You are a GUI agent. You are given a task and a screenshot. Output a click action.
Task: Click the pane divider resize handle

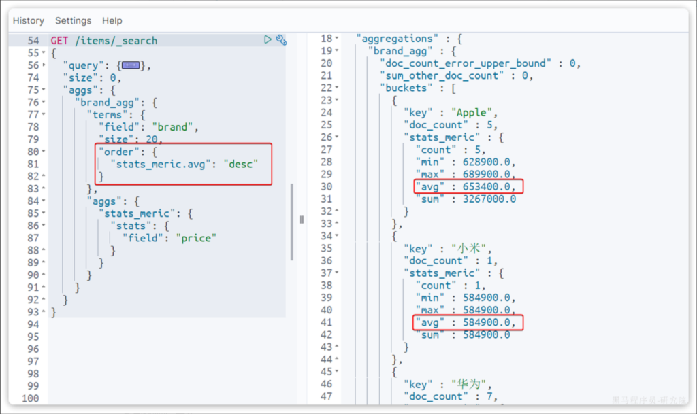click(302, 220)
